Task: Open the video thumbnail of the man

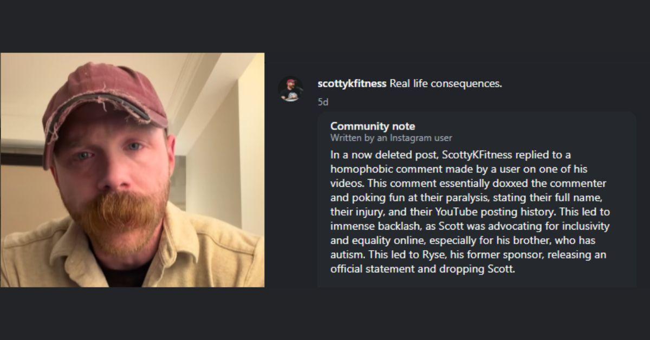Action: pos(132,170)
